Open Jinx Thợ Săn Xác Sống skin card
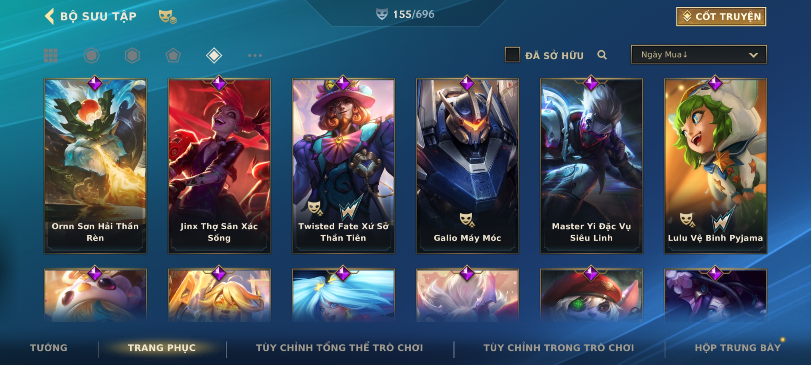This screenshot has width=811, height=365. [x=219, y=166]
